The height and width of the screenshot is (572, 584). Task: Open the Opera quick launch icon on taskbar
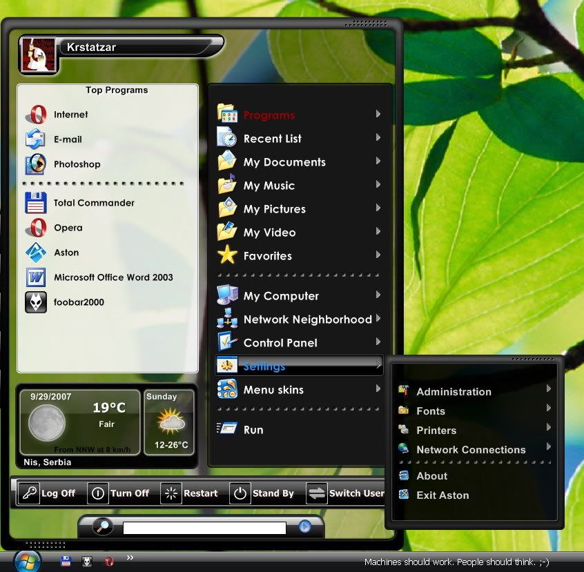[x=109, y=561]
